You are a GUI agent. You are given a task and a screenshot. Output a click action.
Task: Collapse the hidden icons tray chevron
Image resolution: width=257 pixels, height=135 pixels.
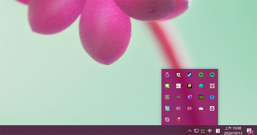point(190,131)
